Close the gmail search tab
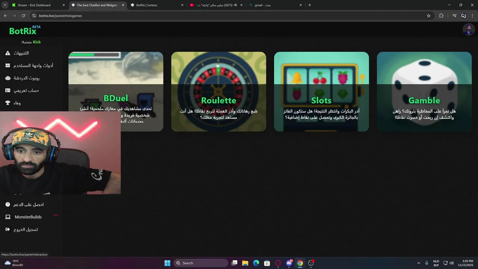This screenshot has width=478, height=269. 301,5
